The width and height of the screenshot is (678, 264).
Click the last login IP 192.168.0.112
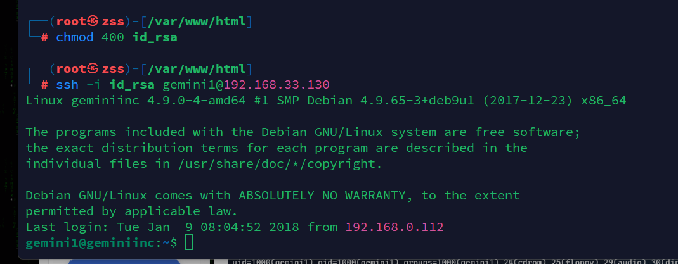pyautogui.click(x=394, y=227)
